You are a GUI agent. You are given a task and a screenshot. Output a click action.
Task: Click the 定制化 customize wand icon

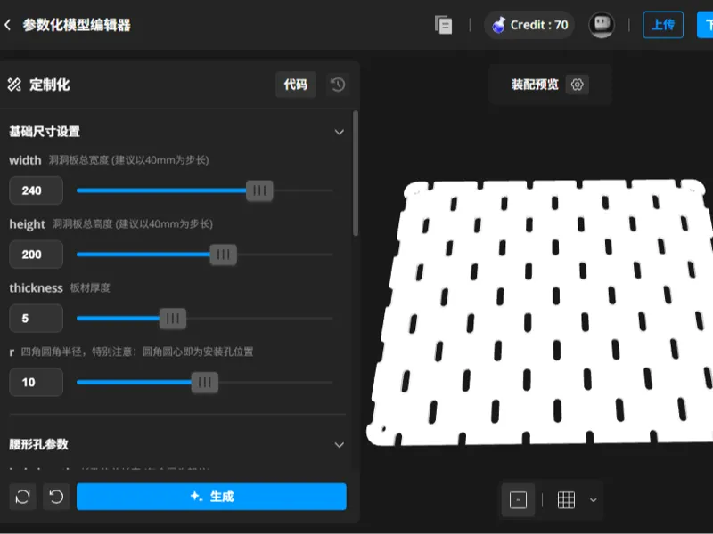tap(14, 85)
